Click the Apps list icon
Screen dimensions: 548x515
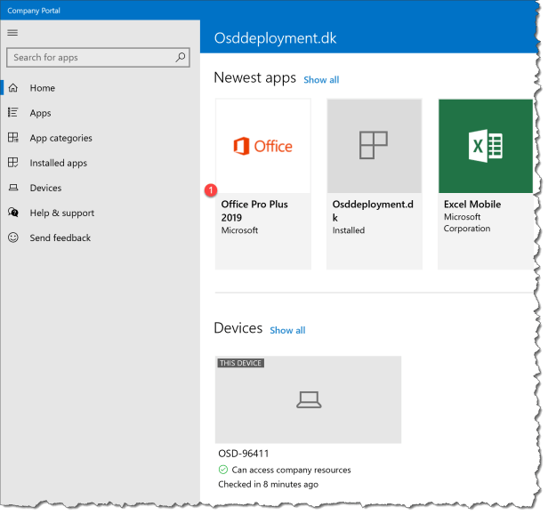(13, 112)
